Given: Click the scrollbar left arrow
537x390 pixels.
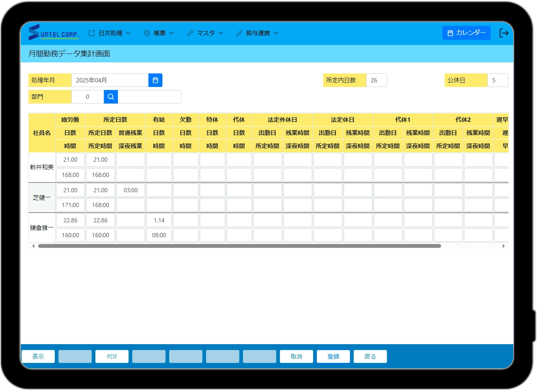Looking at the screenshot, I should pyautogui.click(x=34, y=246).
